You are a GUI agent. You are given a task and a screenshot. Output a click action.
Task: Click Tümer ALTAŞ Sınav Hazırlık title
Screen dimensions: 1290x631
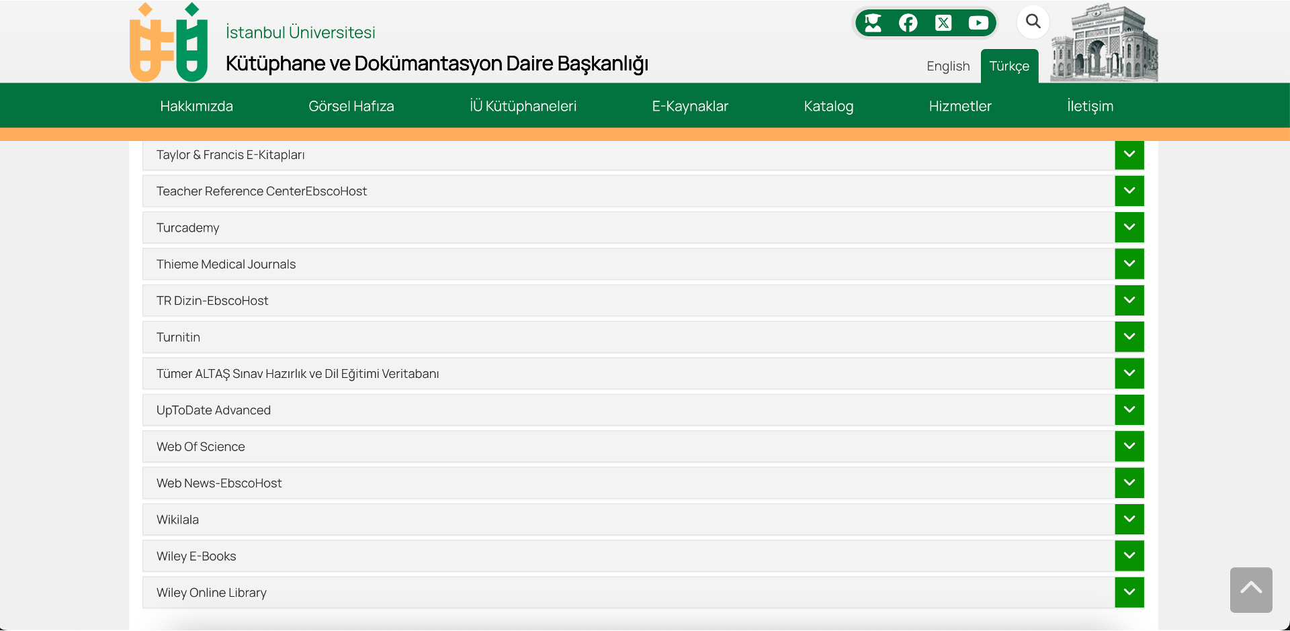coord(298,374)
